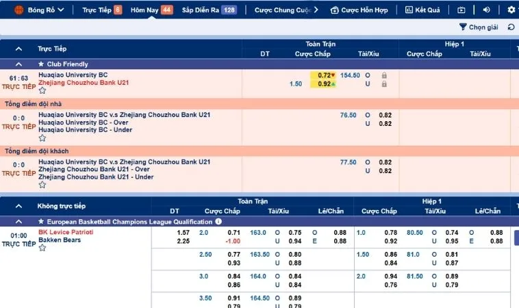The height and width of the screenshot is (308, 519).
Task: Open the live TV streaming icon
Action: (461, 10)
